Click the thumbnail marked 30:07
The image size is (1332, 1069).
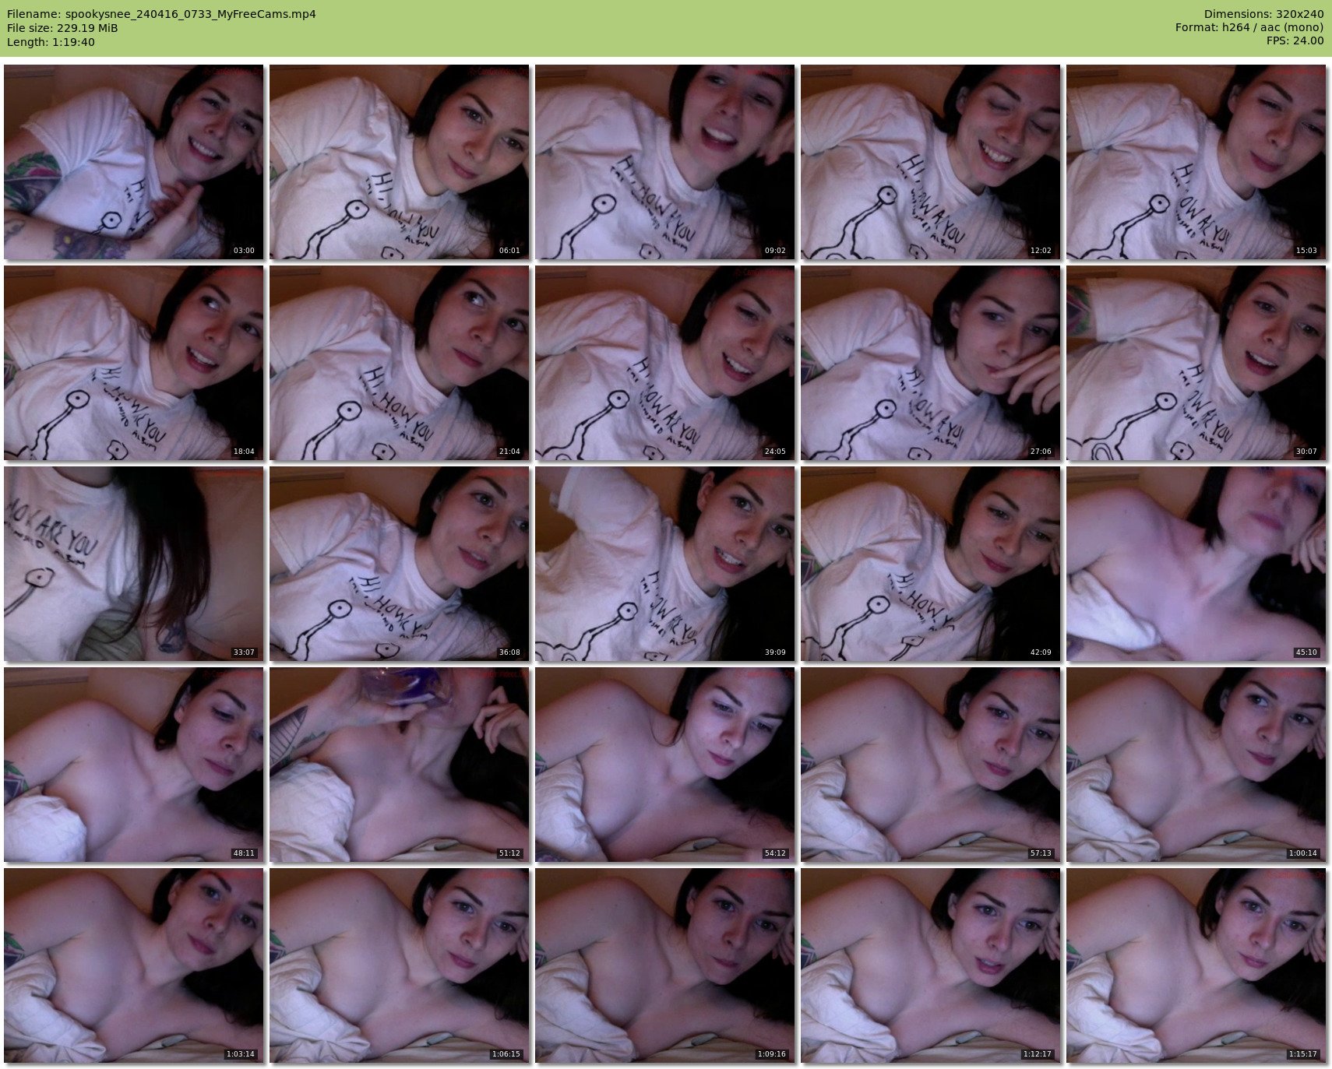pos(1196,363)
